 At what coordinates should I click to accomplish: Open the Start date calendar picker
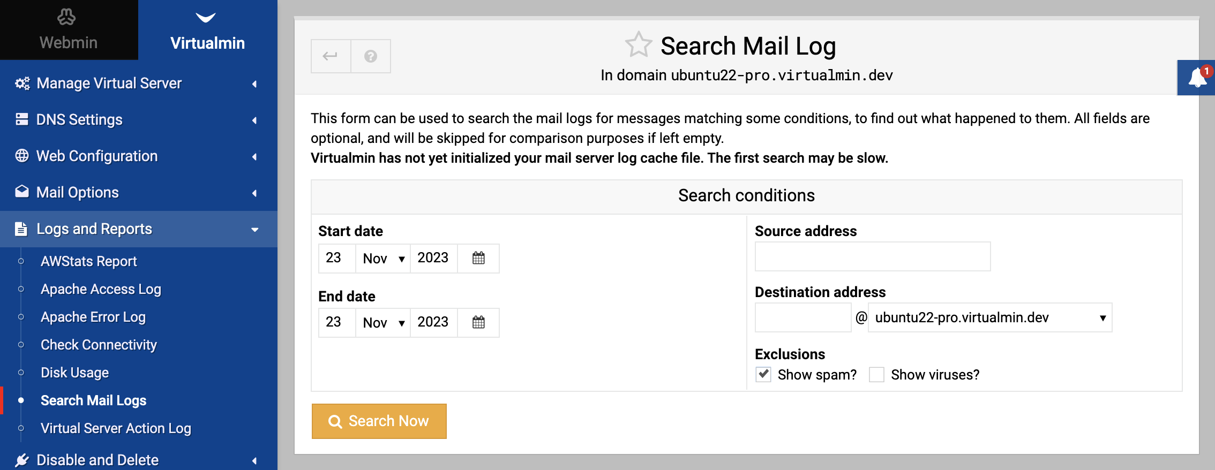pos(478,258)
